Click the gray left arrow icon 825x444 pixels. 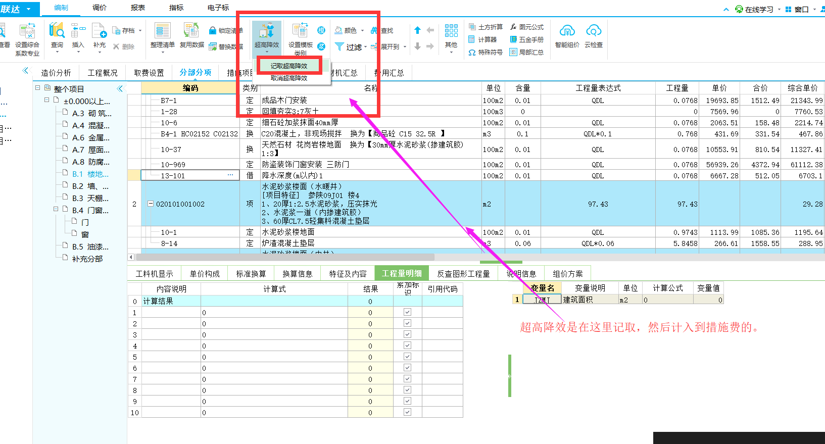click(x=430, y=30)
